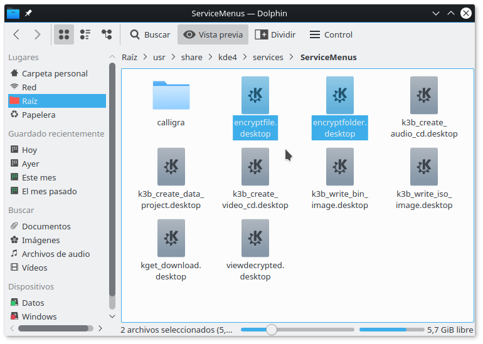The image size is (483, 344).
Task: Navigate to Raíz in breadcrumb
Action: tap(129, 58)
